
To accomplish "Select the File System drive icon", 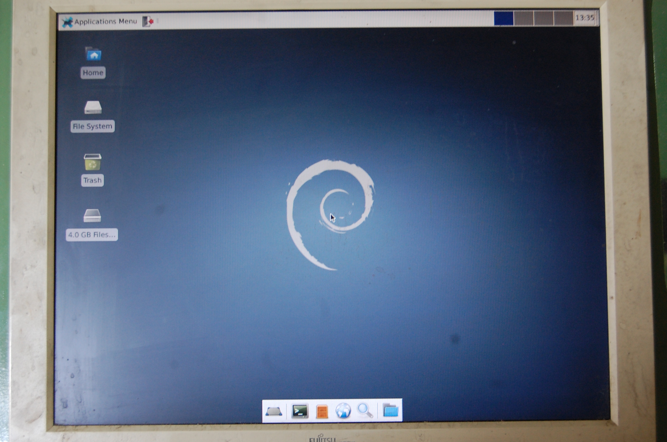I will tap(93, 107).
